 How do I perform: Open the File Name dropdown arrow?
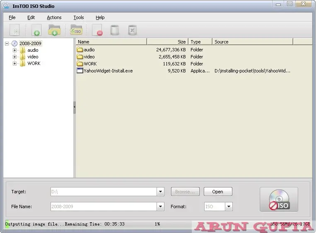coord(160,207)
